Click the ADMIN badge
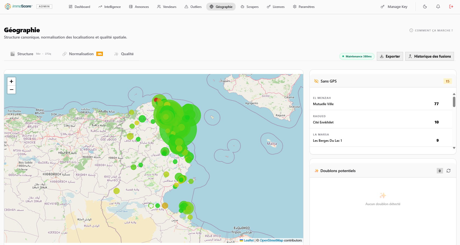This screenshot has height=245, width=460. coord(44,7)
